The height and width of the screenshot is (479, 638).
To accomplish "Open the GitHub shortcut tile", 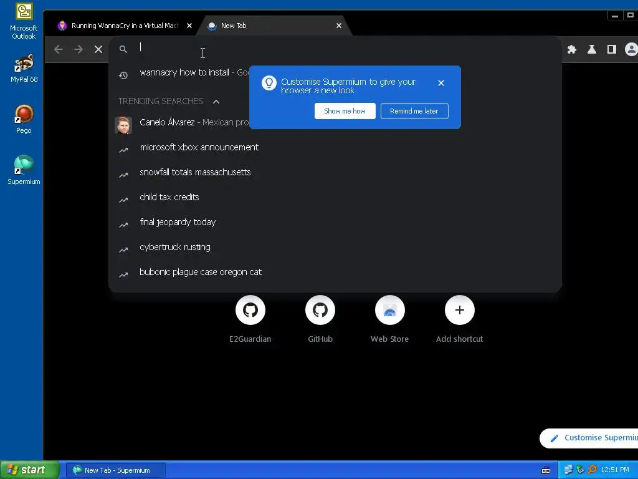I will click(320, 320).
